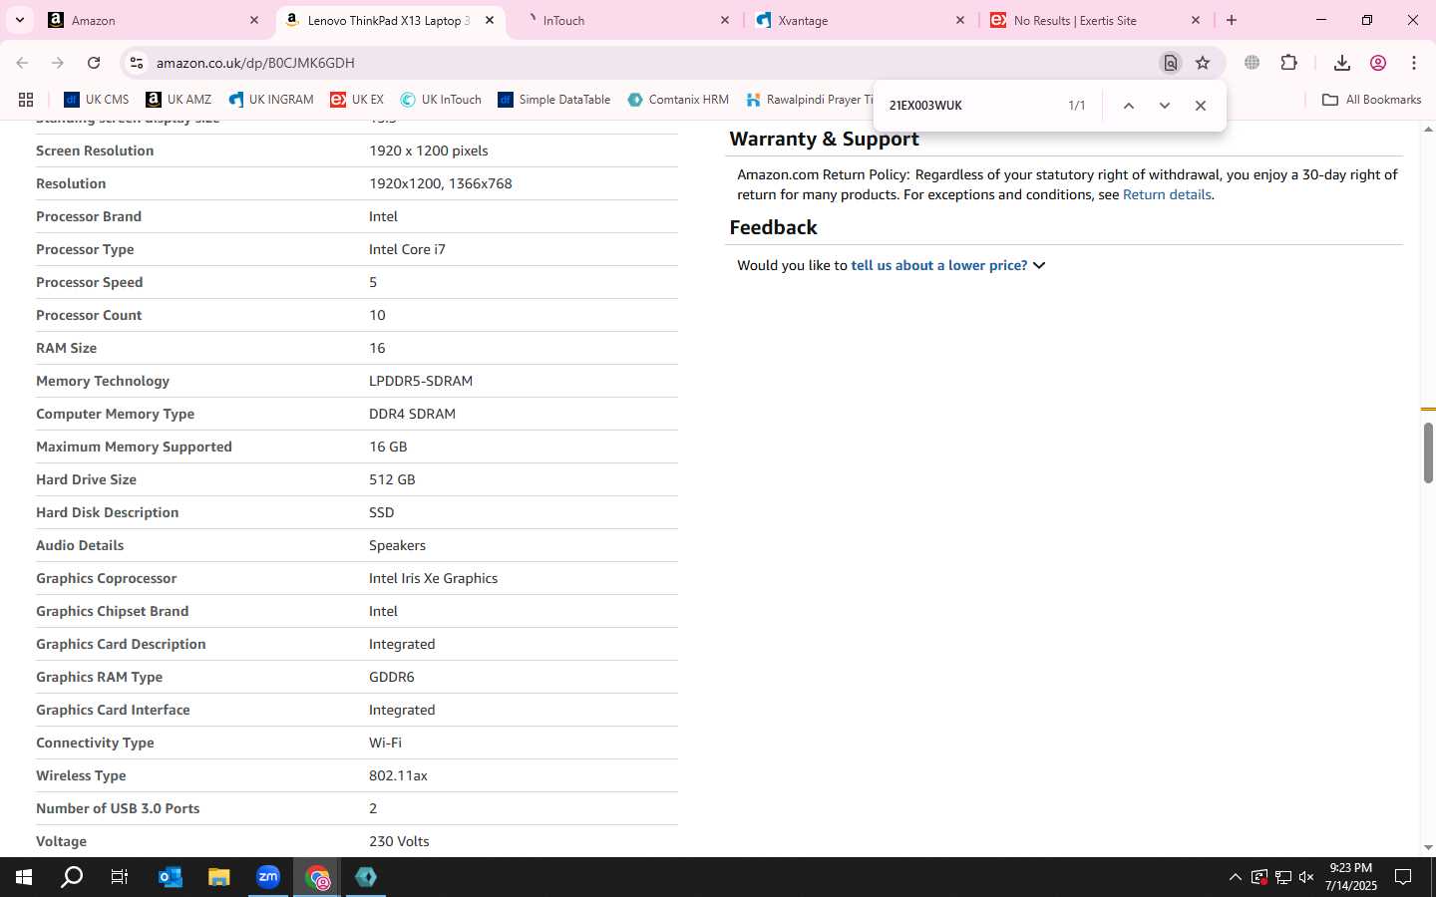The height and width of the screenshot is (897, 1436).
Task: Go to next find result
Action: point(1165,106)
